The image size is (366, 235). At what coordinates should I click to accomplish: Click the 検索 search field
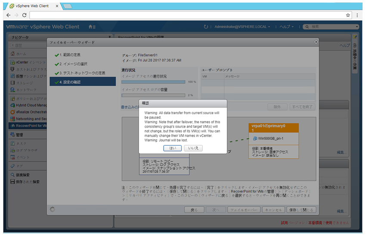(x=330, y=27)
